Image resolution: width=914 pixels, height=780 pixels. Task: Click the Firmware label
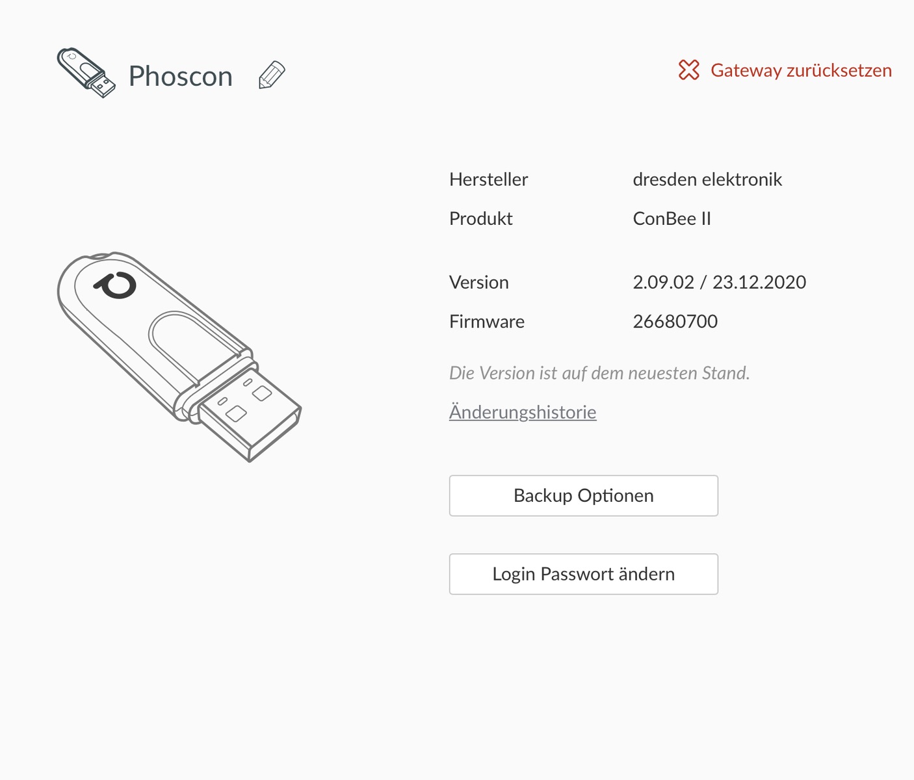tap(486, 321)
